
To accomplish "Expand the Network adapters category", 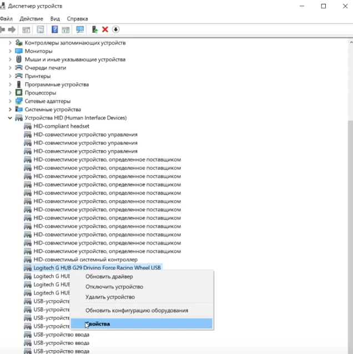I will pyautogui.click(x=10, y=101).
